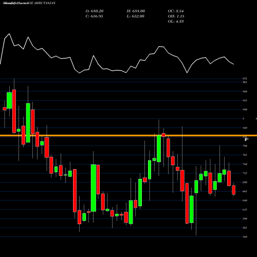The height and width of the screenshot is (257, 257).
Task: Click the open price O: 680.20 value
Action: point(95,11)
